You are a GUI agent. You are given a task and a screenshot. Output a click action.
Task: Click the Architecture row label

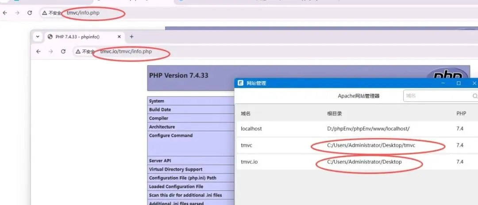coord(162,127)
